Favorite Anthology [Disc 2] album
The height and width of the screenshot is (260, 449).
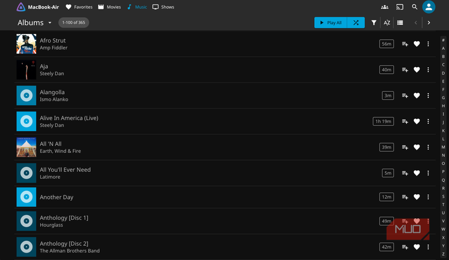pos(416,247)
